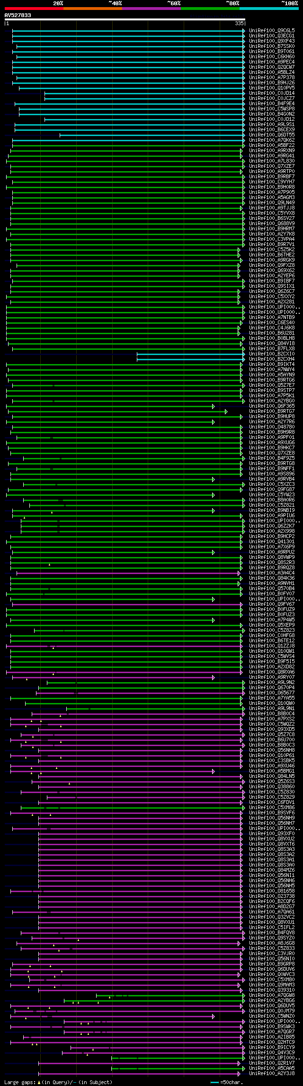Select the UniRef100_C0JD14 hit label

coord(272,93)
